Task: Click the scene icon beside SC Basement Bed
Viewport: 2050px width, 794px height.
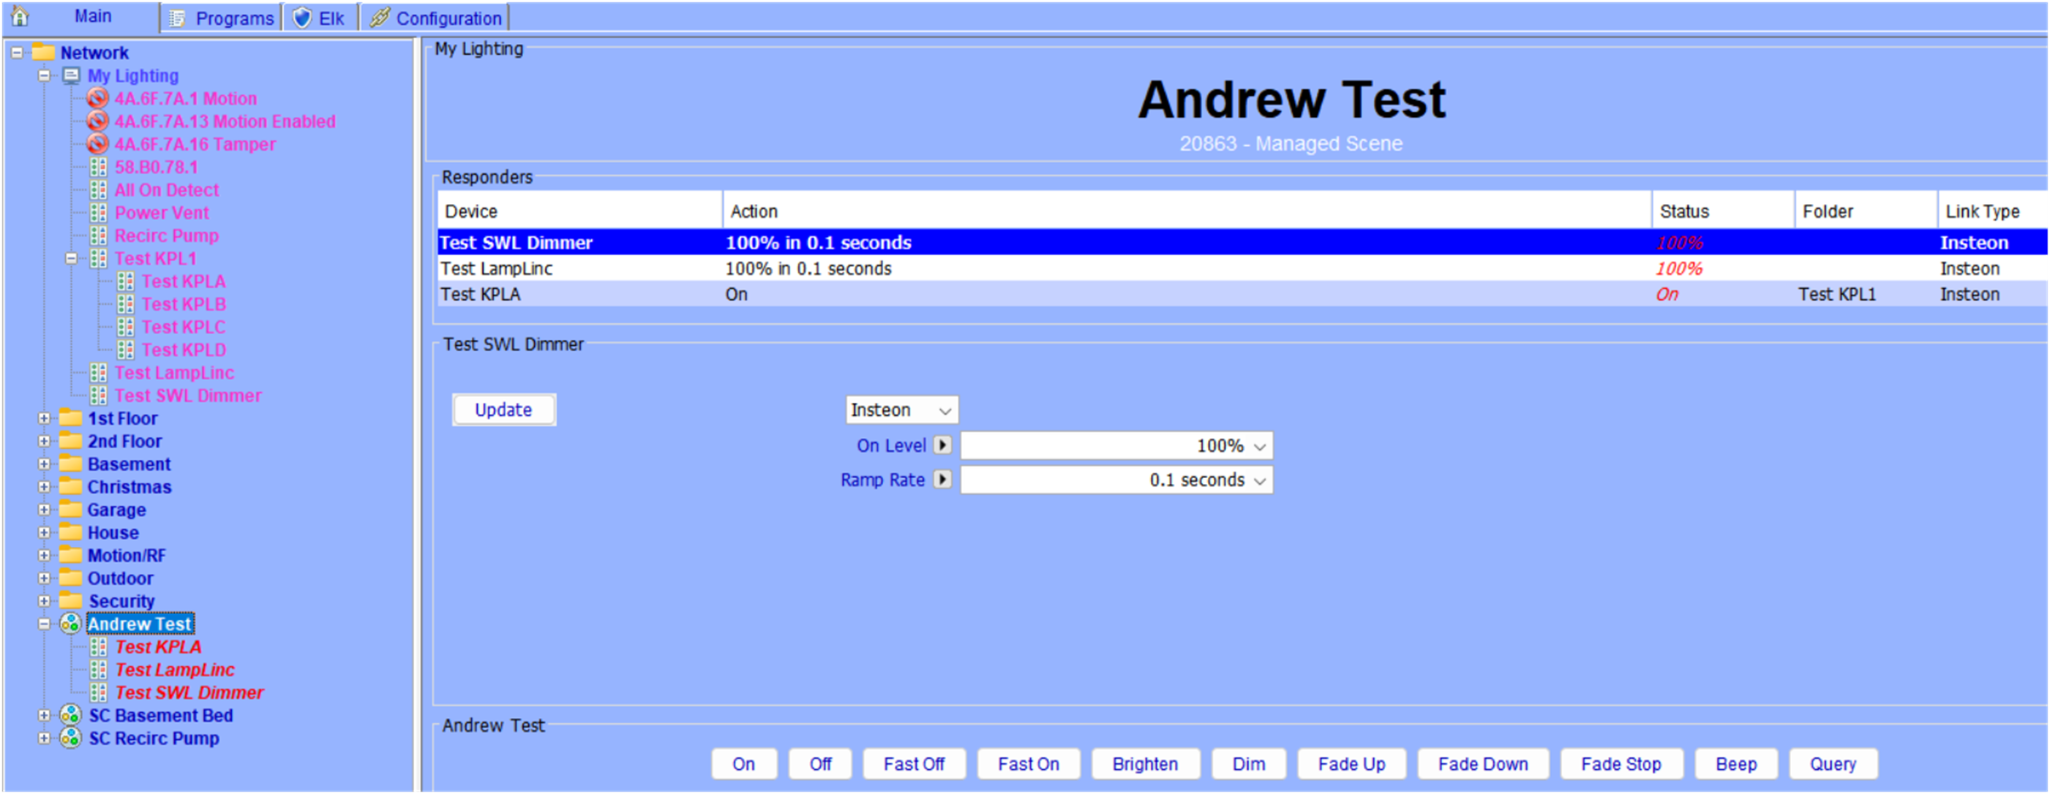Action: 71,715
